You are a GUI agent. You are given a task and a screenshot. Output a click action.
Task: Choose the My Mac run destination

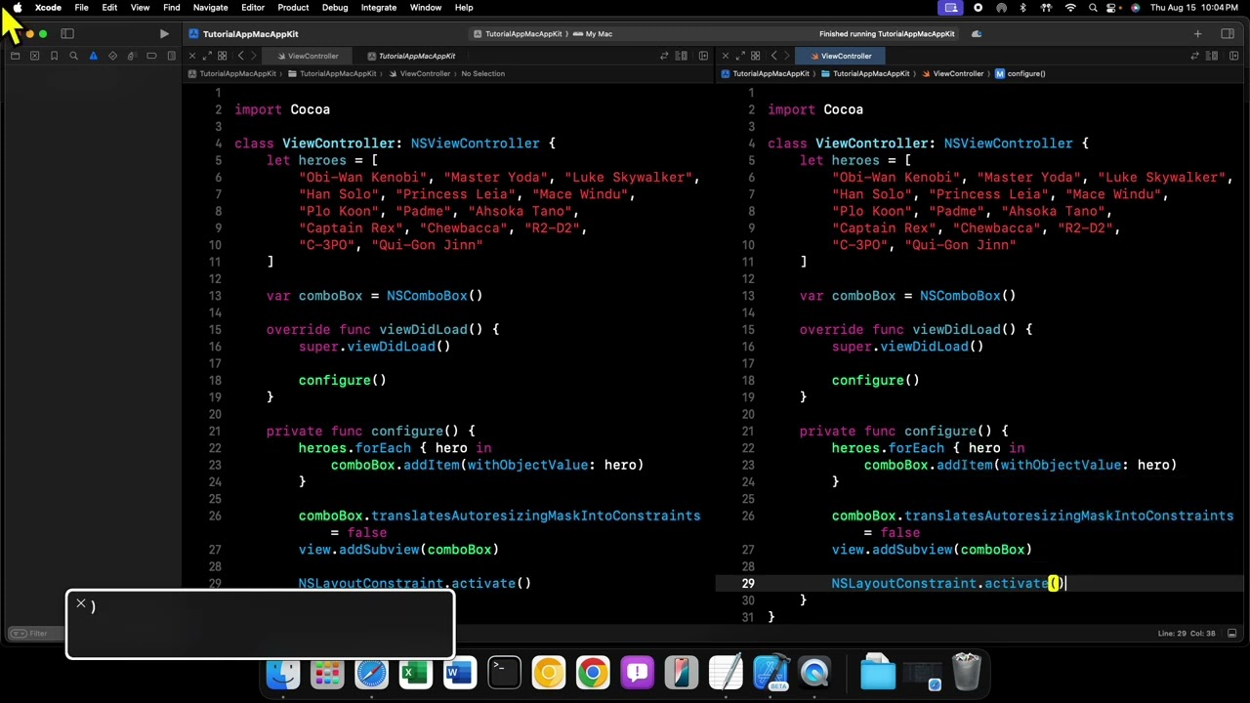point(593,34)
